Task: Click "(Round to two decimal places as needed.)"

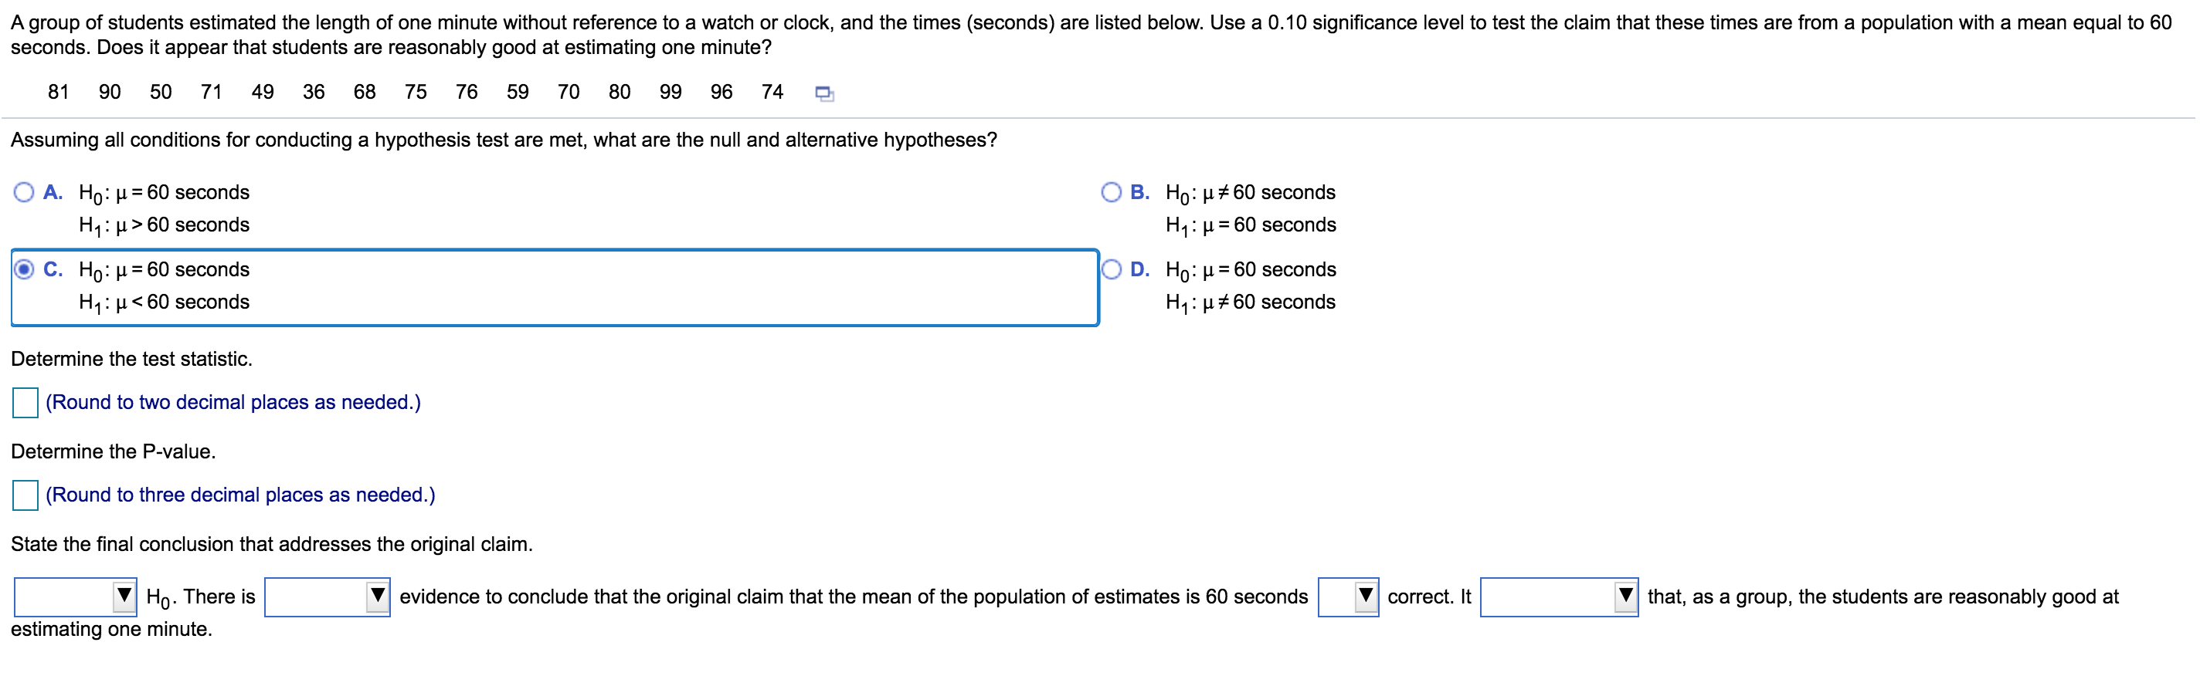Action: click(x=233, y=402)
